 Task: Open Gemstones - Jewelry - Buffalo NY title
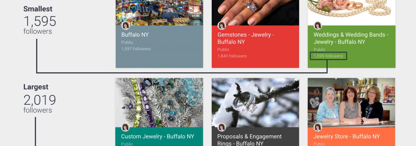pos(246,38)
